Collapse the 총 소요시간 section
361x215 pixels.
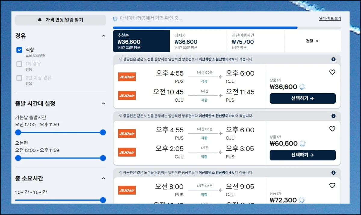pyautogui.click(x=103, y=178)
